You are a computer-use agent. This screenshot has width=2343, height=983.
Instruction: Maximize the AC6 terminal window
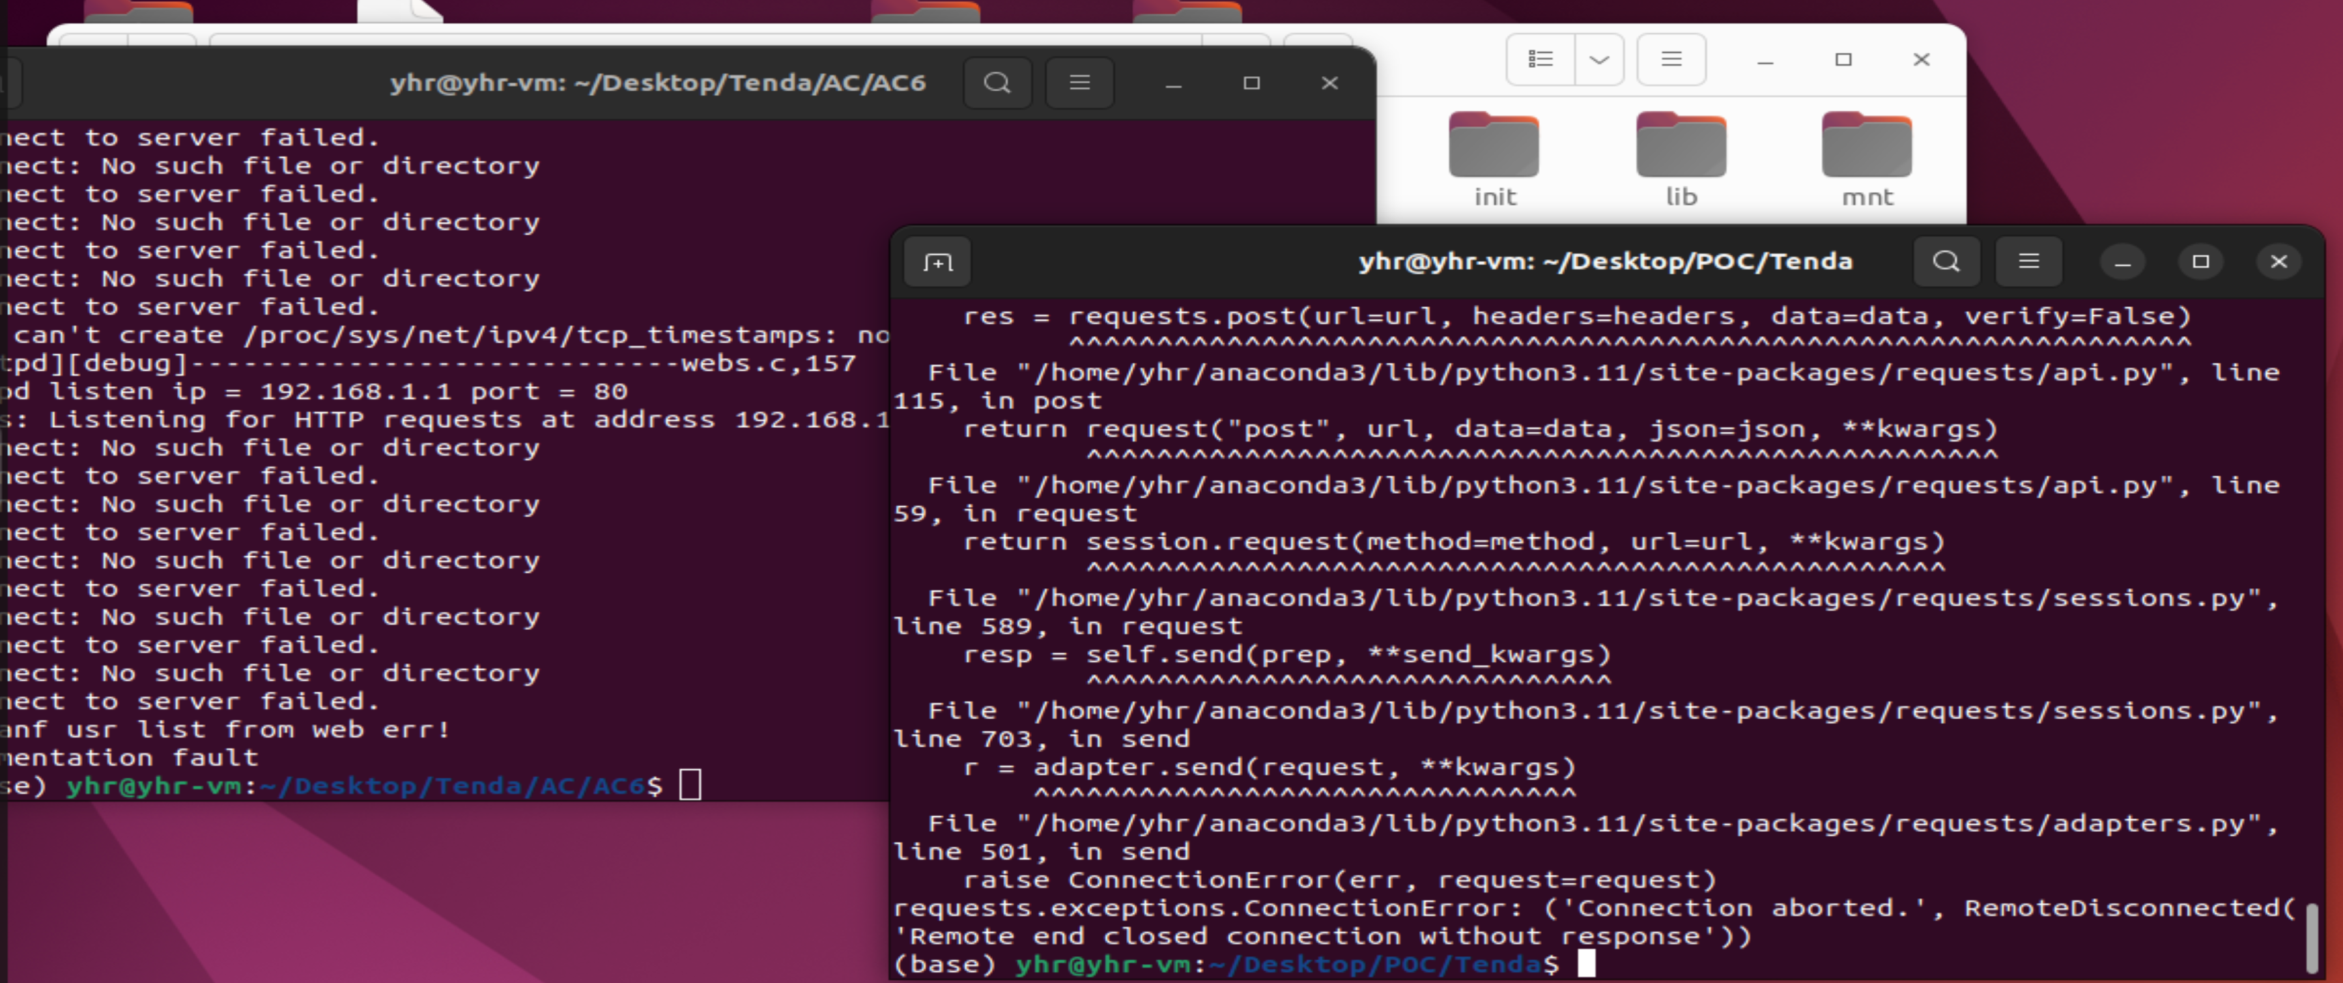pyautogui.click(x=1251, y=83)
